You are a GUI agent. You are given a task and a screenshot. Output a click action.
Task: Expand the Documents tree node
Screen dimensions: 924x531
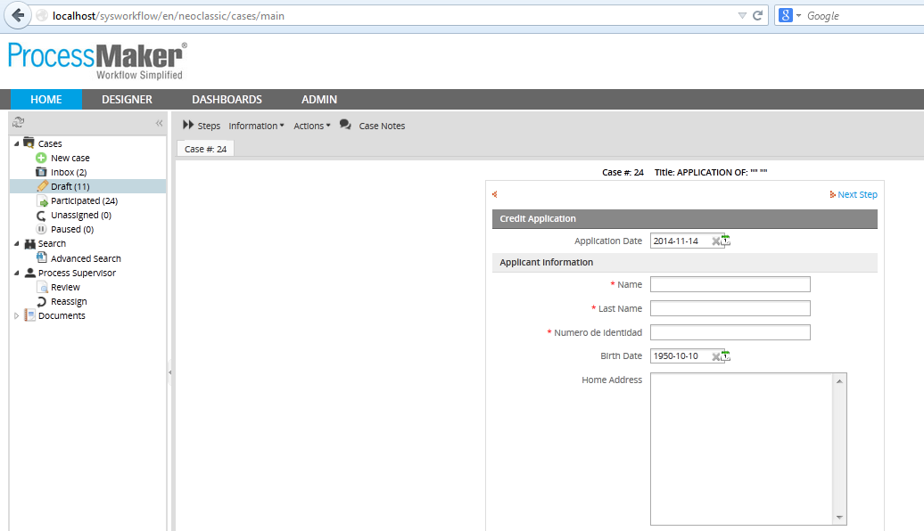(x=17, y=315)
